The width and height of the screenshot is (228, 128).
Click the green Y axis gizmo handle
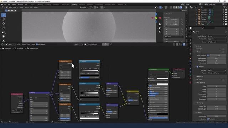point(156,18)
